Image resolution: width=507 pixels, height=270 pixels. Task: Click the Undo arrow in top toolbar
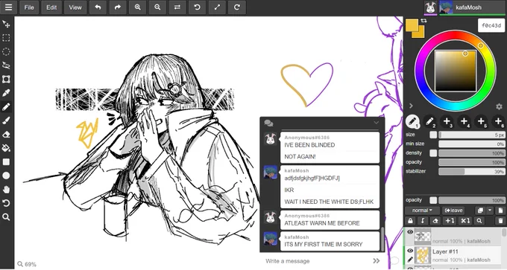[98, 7]
